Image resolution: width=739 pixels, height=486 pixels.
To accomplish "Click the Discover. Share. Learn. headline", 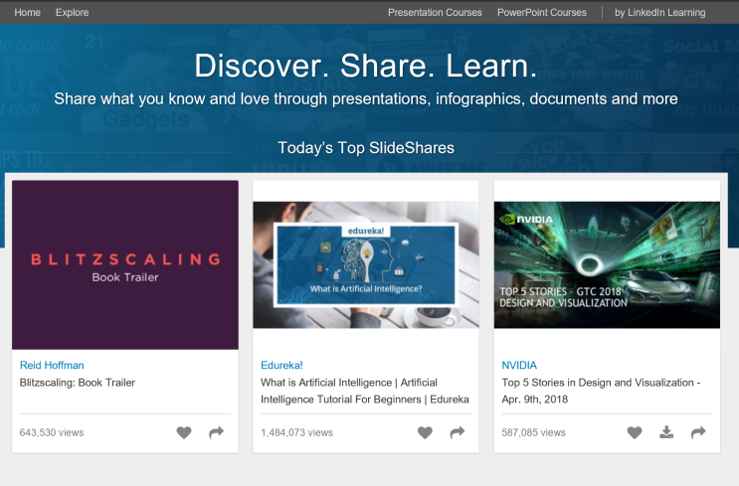I will click(366, 66).
